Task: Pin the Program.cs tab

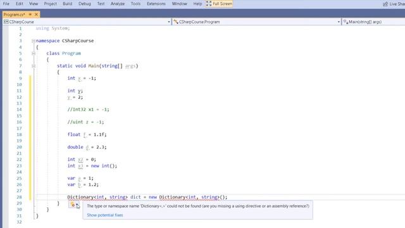Action: tap(30, 15)
